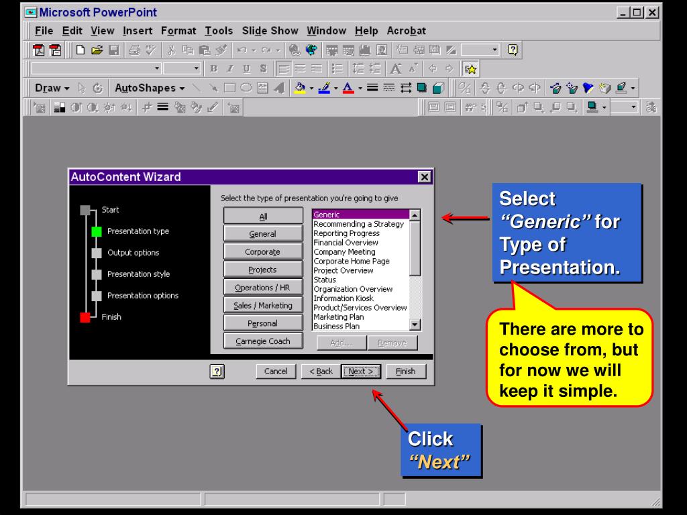The height and width of the screenshot is (515, 687).
Task: Select the Format Painter brush
Action: [221, 50]
